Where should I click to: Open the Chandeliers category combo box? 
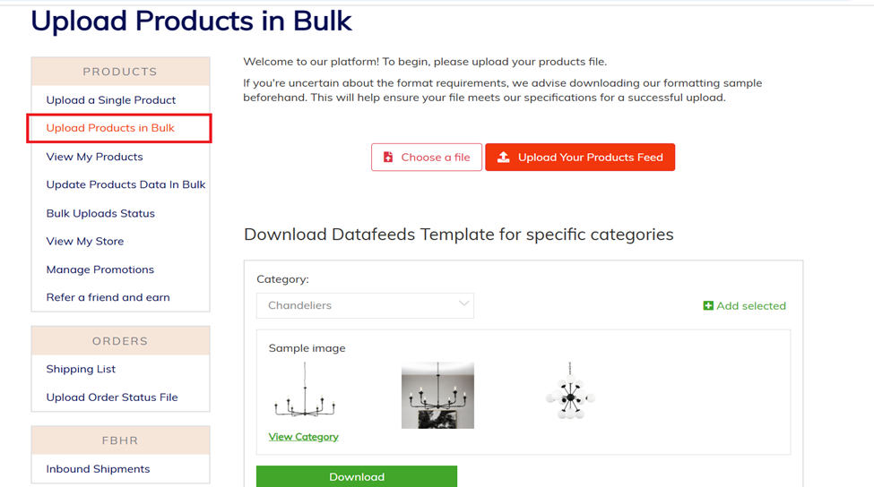(x=365, y=305)
